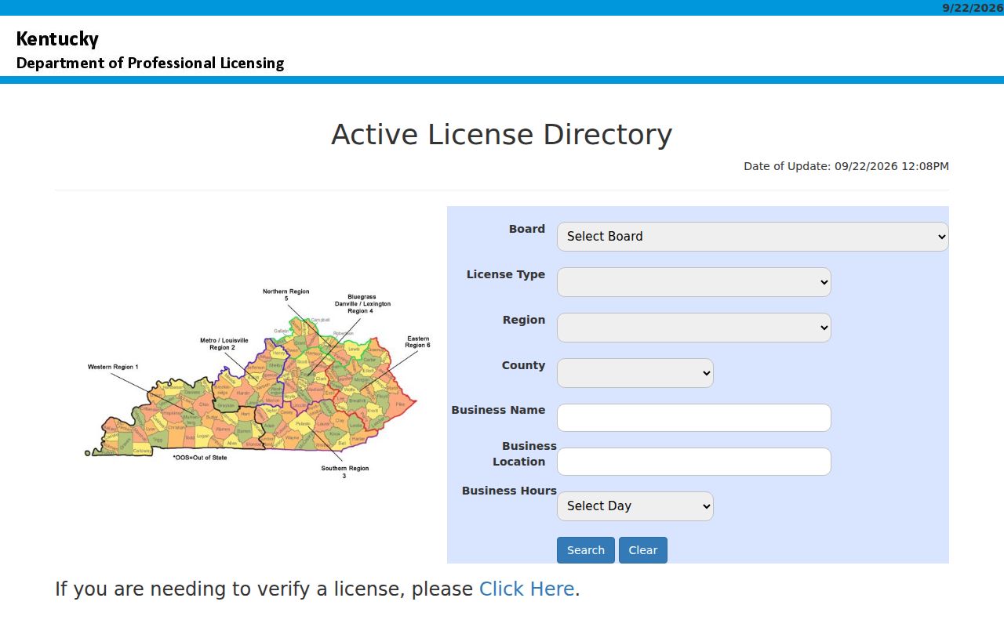Expand the License Type dropdown
Viewport: 1004px width, 627px height.
(x=693, y=282)
